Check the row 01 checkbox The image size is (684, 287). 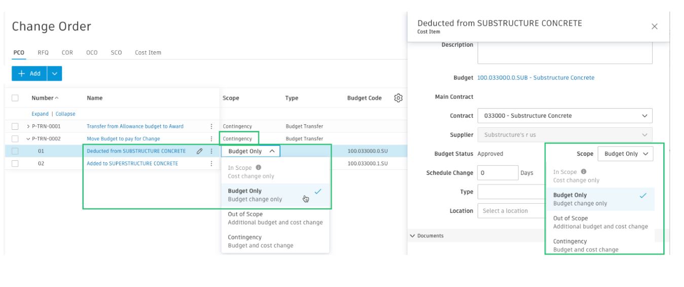click(x=15, y=151)
